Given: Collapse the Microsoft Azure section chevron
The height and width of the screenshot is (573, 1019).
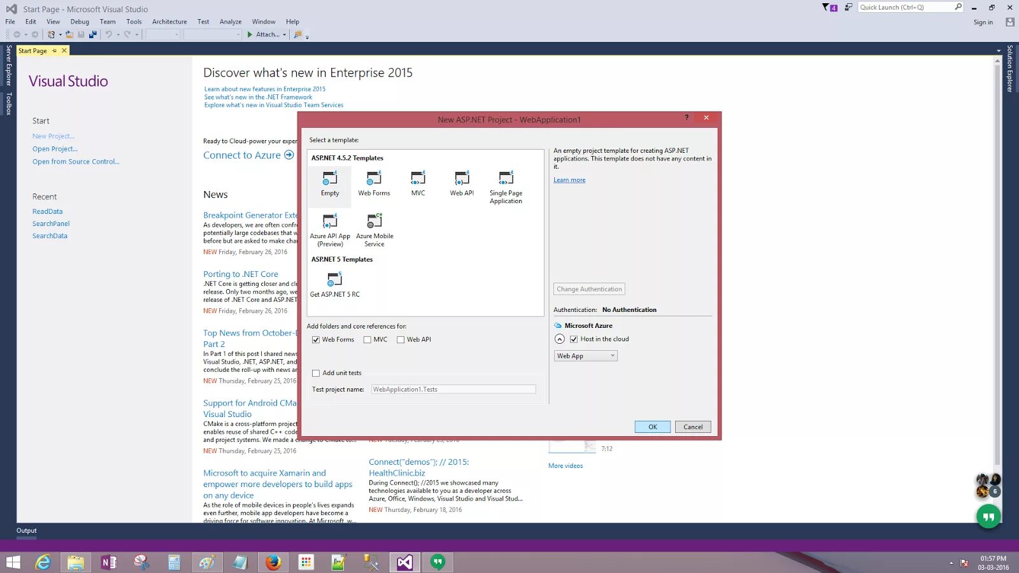Looking at the screenshot, I should click(x=560, y=339).
